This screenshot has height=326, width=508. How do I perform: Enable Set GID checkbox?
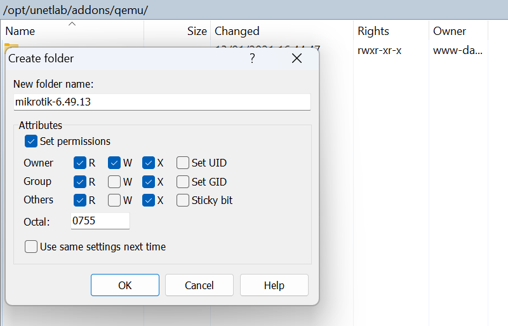(183, 182)
